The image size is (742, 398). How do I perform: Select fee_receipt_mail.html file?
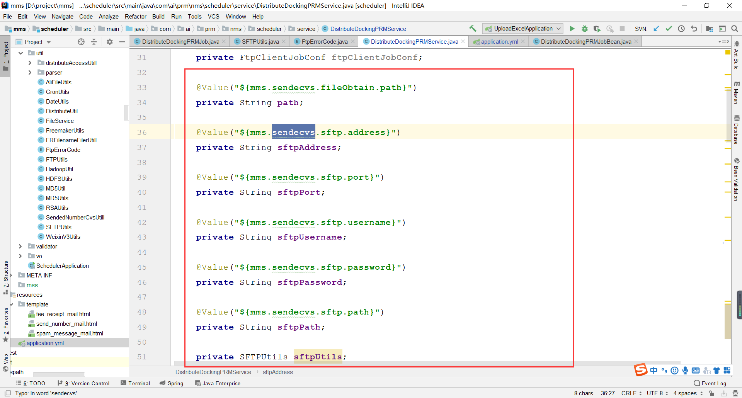[60, 314]
